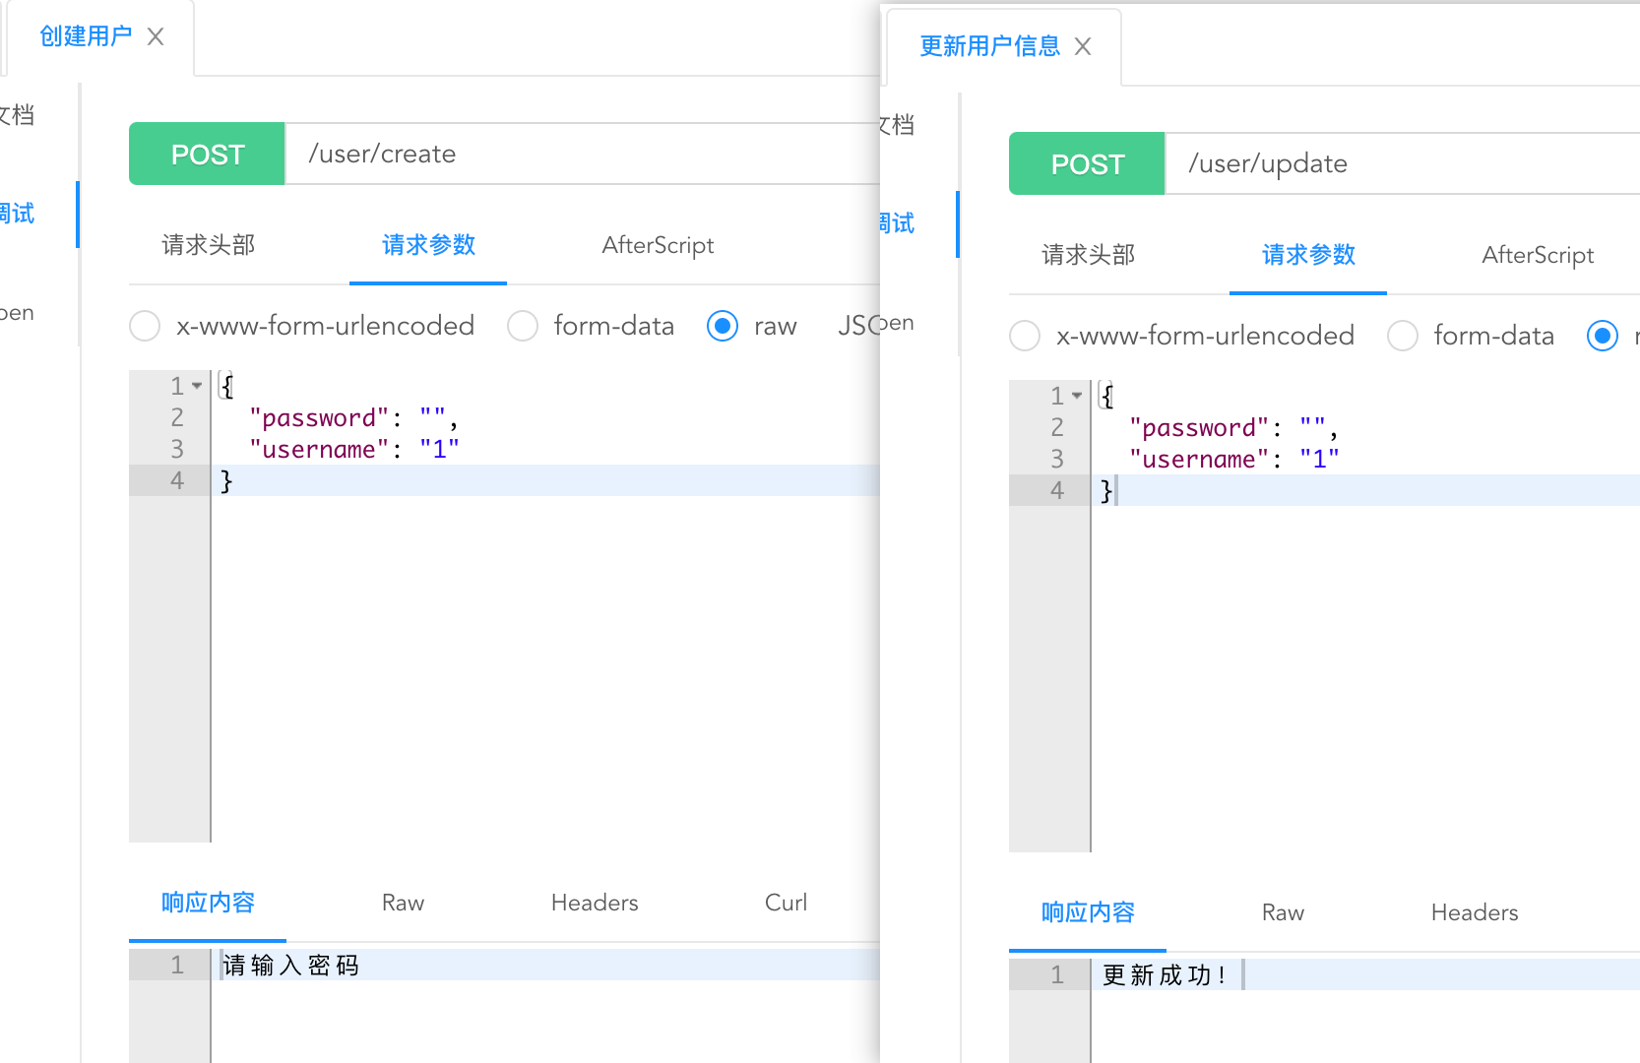Image resolution: width=1640 pixels, height=1063 pixels.
Task: Show Raw response in create user panel
Action: point(403,903)
